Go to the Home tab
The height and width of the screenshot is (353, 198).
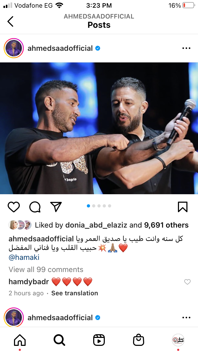(20, 340)
